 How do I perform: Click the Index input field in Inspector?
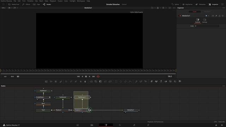point(207,26)
